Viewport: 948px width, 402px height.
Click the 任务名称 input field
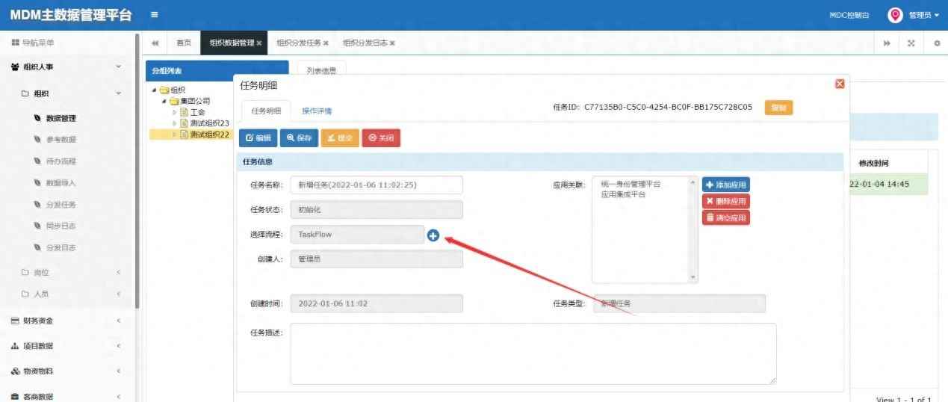click(x=377, y=185)
